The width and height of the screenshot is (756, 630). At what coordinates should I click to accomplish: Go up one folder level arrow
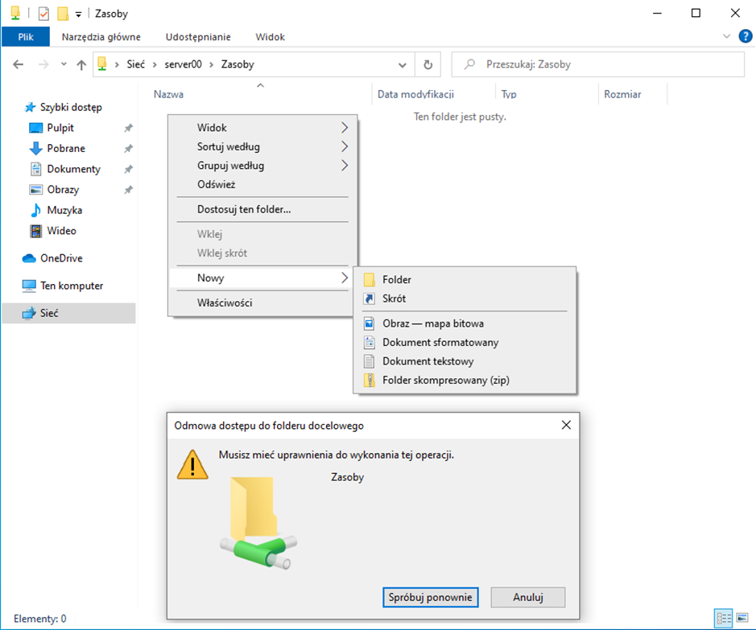point(81,65)
